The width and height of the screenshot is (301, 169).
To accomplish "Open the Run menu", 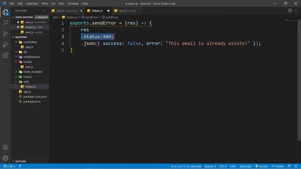I will pos(61,3).
